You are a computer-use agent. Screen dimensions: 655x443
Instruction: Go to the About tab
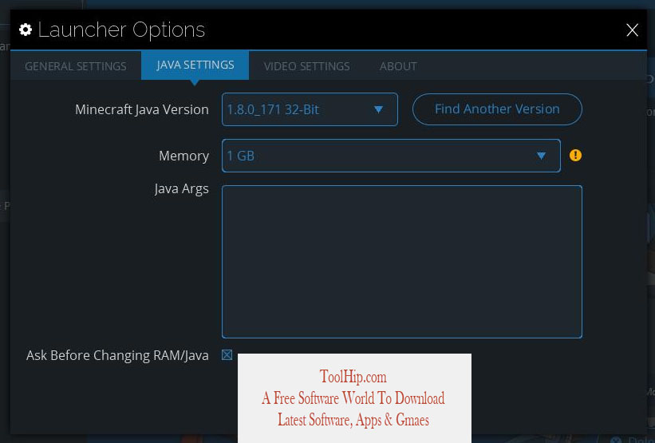click(x=398, y=66)
